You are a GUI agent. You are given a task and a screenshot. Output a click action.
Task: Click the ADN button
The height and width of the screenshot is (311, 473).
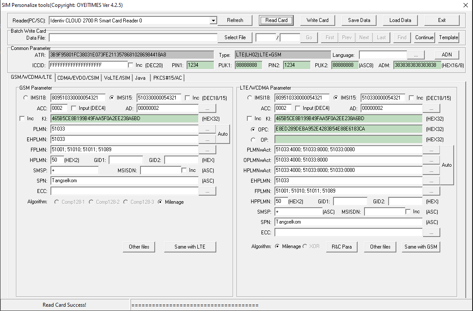tap(447, 55)
